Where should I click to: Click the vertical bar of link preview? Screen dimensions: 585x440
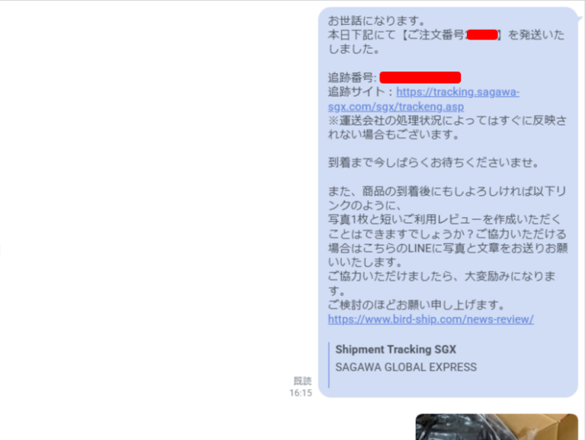pyautogui.click(x=329, y=365)
